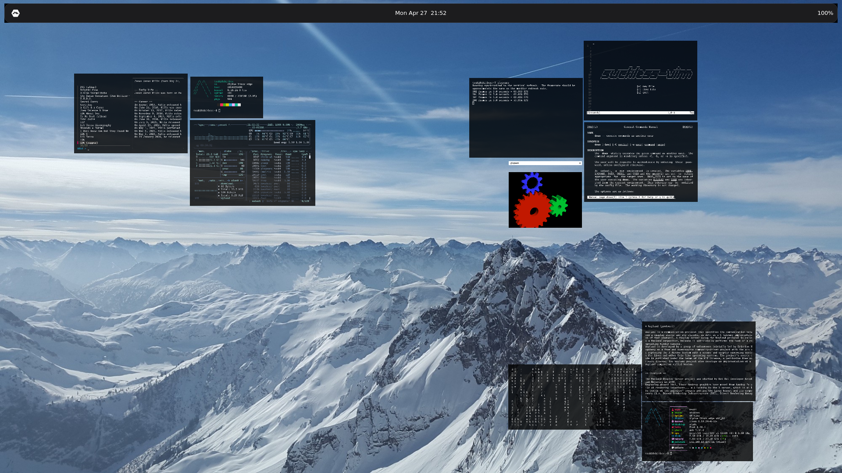Click the Alpine logo in small fetch window
Image resolution: width=842 pixels, height=473 pixels.
click(202, 88)
